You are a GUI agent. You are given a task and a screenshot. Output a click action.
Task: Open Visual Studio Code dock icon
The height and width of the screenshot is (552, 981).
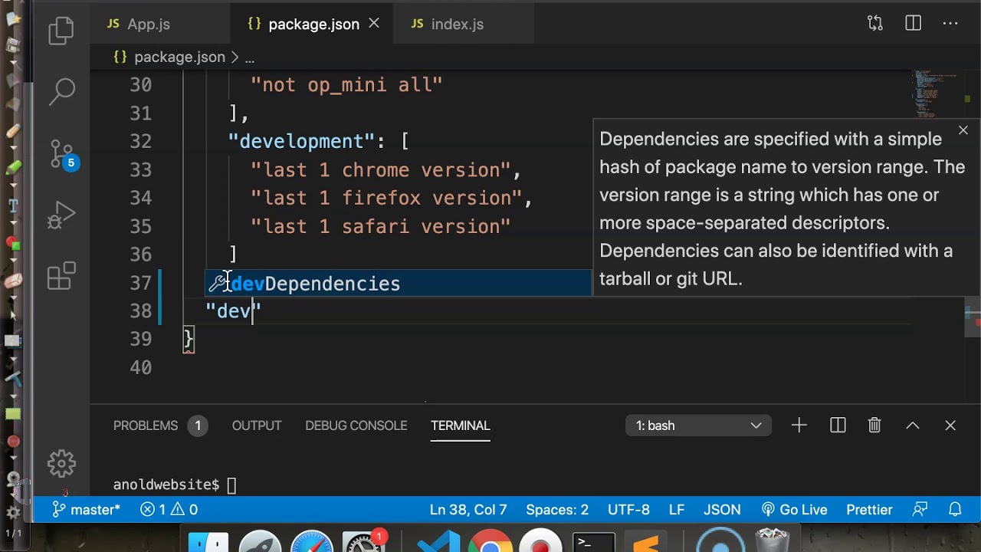tap(438, 541)
